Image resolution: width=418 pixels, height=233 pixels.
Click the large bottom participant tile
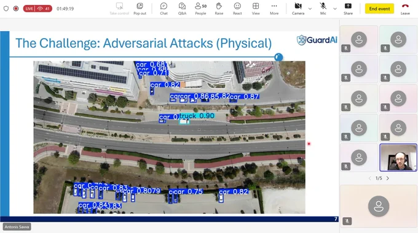(x=379, y=206)
